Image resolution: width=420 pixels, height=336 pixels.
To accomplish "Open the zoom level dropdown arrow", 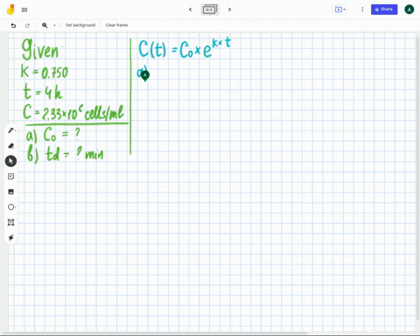I will pos(54,25).
